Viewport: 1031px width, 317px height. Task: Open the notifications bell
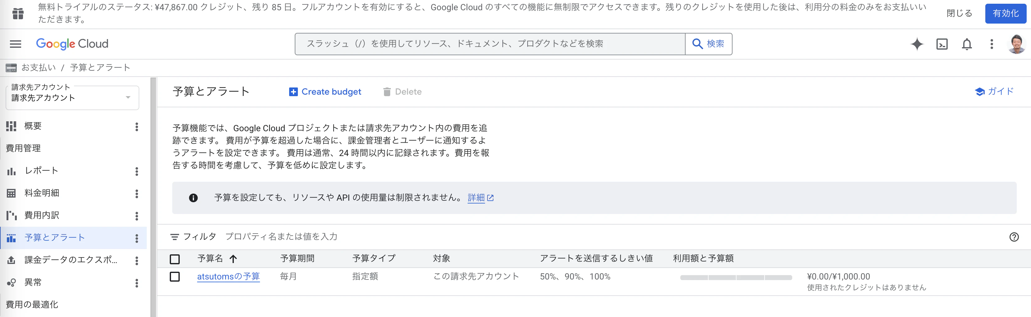coord(967,44)
